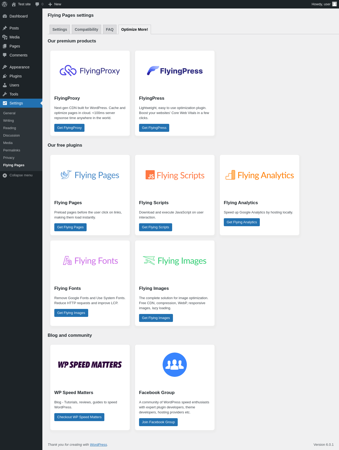Click the Media icon in the main sidebar
Image resolution: width=339 pixels, height=450 pixels.
[5, 37]
